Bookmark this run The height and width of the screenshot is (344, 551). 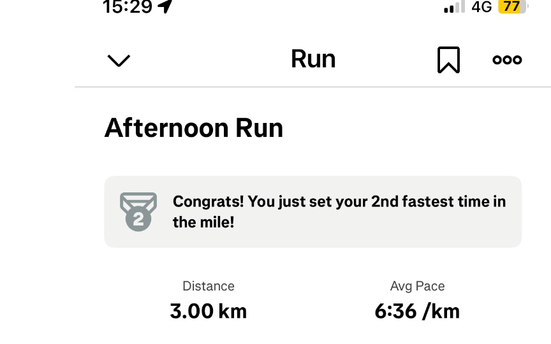(x=448, y=60)
